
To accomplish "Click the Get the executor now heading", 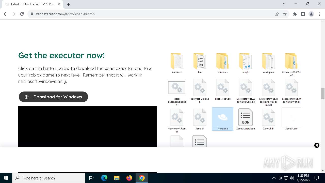I will tap(62, 55).
